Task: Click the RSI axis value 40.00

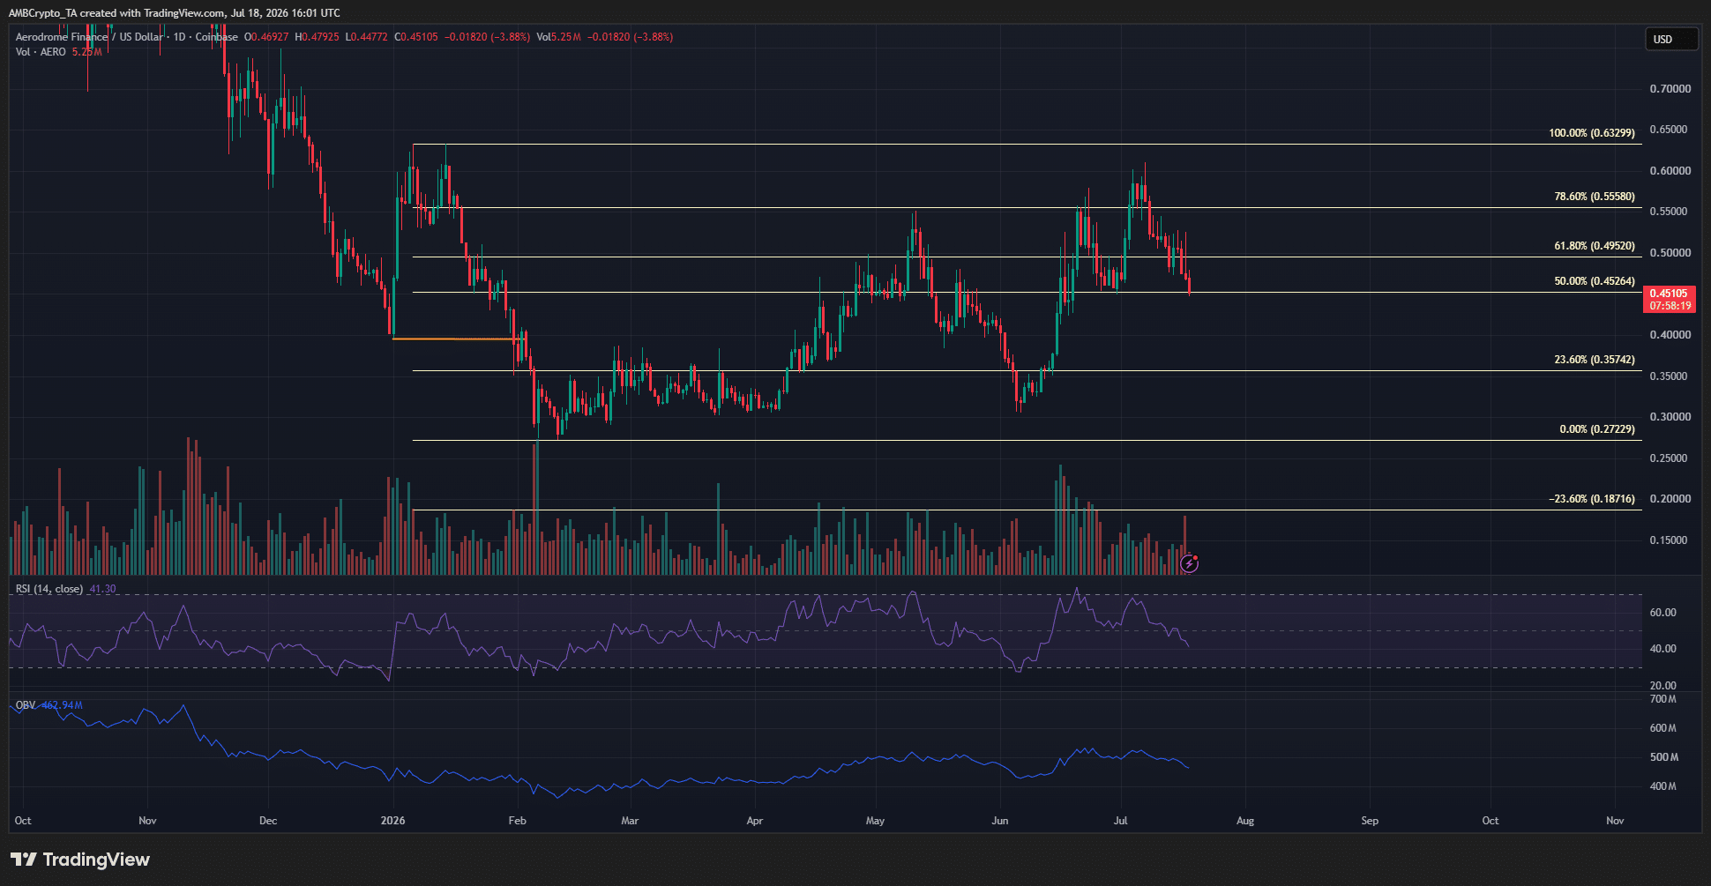Action: tap(1663, 649)
